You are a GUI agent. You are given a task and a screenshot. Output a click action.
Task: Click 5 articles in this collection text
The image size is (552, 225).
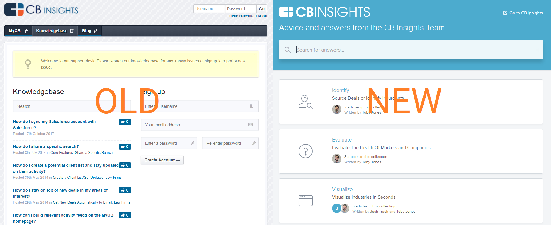tap(374, 206)
